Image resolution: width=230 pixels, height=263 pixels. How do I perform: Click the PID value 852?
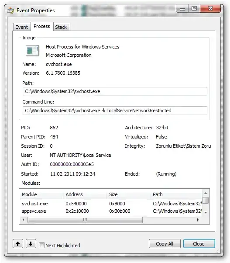pos(54,128)
